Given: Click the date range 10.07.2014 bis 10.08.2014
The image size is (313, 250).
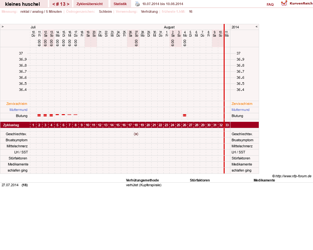Looking at the screenshot, I should pyautogui.click(x=163, y=4).
